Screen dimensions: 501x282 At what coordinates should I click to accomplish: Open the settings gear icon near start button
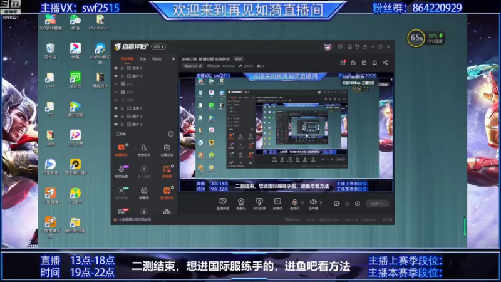pyautogui.click(x=357, y=203)
